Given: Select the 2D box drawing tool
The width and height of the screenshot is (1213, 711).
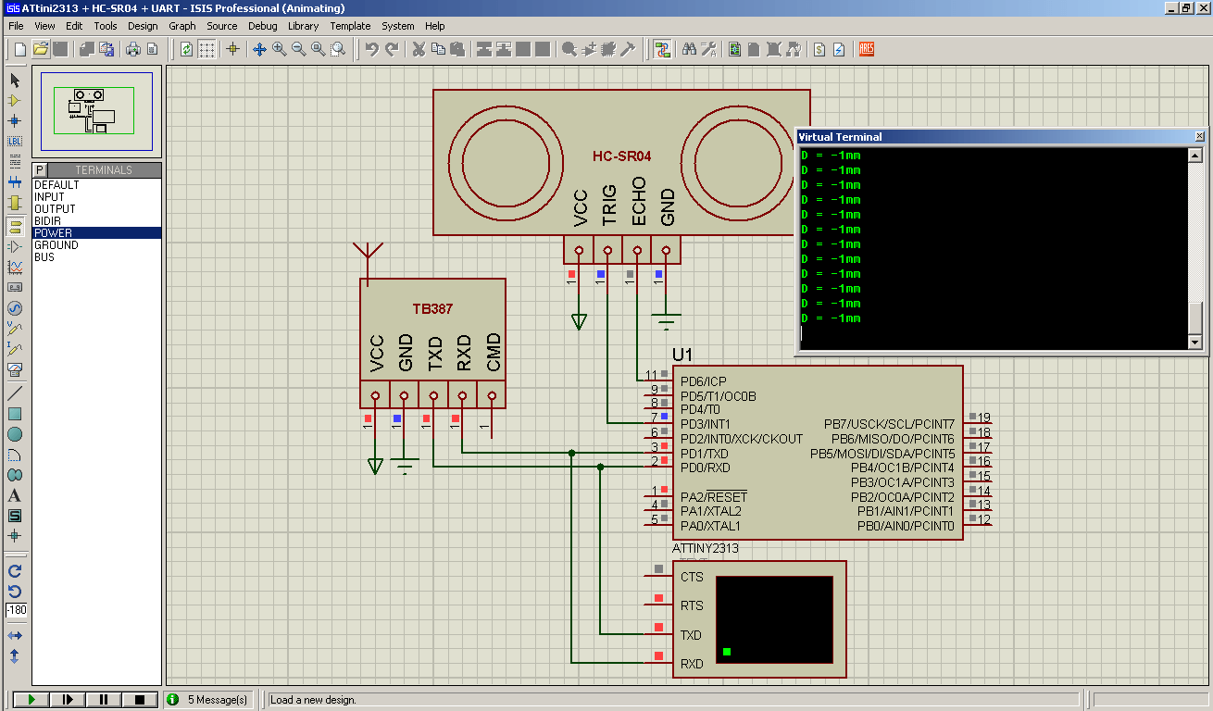Looking at the screenshot, I should (15, 414).
